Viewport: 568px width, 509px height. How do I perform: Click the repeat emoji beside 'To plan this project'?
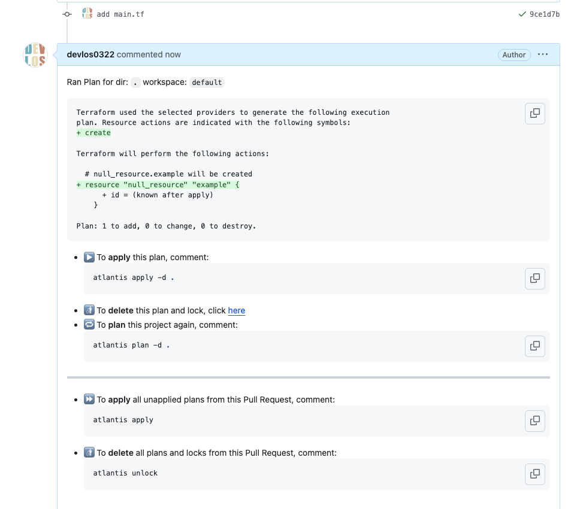point(89,324)
